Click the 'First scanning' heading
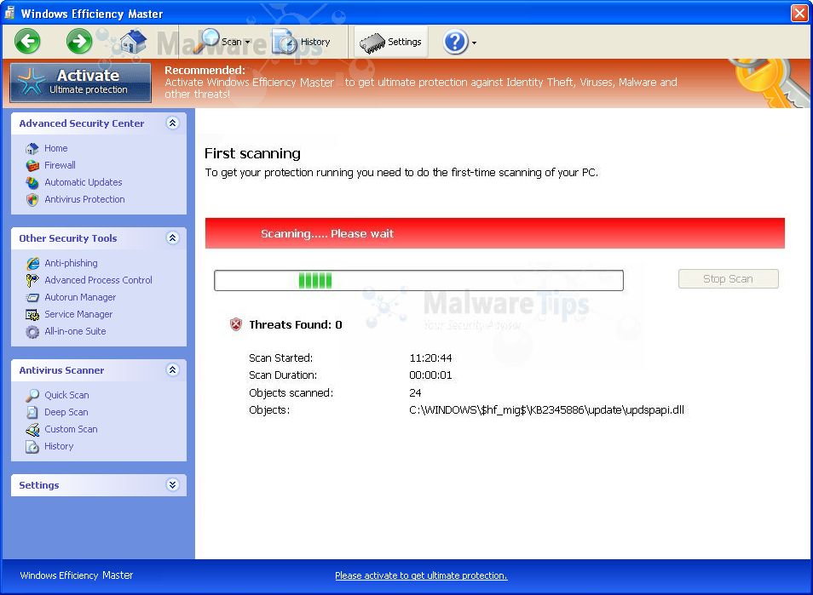Screen dimensions: 813x595 [x=252, y=154]
